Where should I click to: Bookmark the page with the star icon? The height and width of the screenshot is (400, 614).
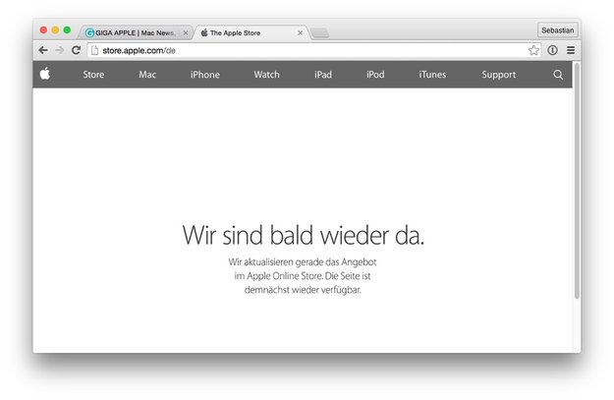pos(533,50)
